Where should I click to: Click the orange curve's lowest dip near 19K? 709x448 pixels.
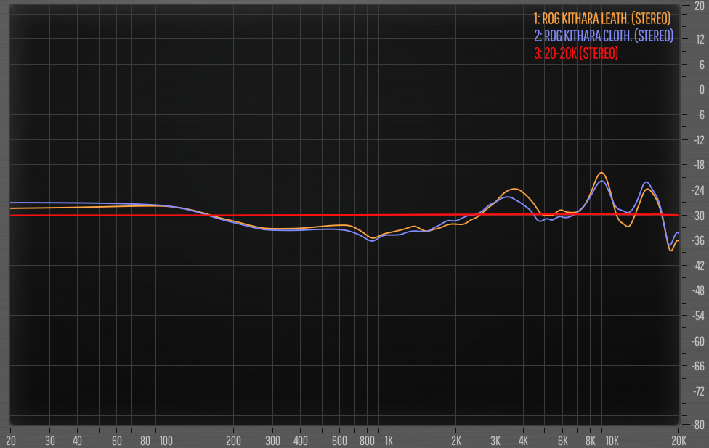(x=670, y=250)
